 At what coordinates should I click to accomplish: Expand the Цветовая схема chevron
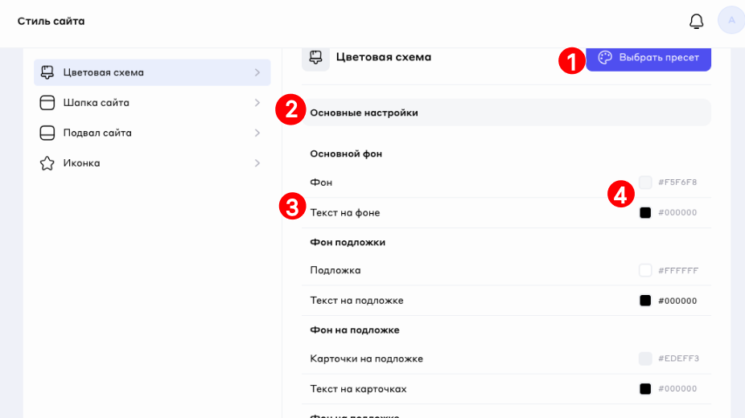click(257, 72)
